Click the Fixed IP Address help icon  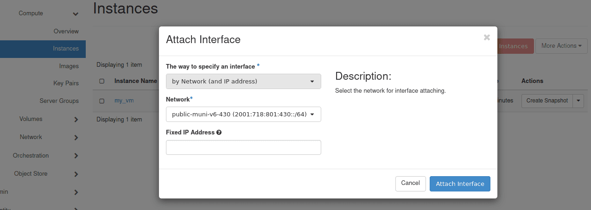coord(219,133)
